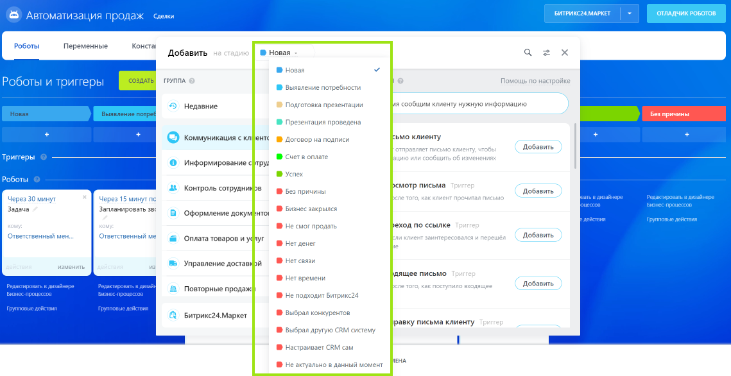Select Контроль сотрудников group icon
This screenshot has height=376, width=731.
click(x=173, y=188)
